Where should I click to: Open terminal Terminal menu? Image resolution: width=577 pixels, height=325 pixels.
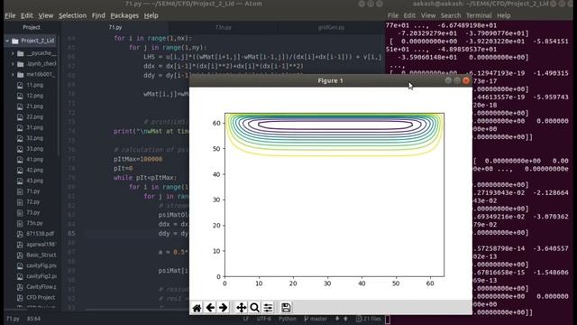point(479,15)
